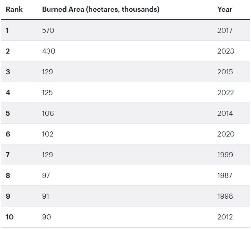Viewport: 251px width, 230px height.
Task: Click the 430 burned area value
Action: (48, 51)
